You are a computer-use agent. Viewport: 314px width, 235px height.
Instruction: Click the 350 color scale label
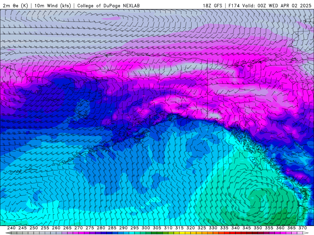pyautogui.click(x=258, y=228)
